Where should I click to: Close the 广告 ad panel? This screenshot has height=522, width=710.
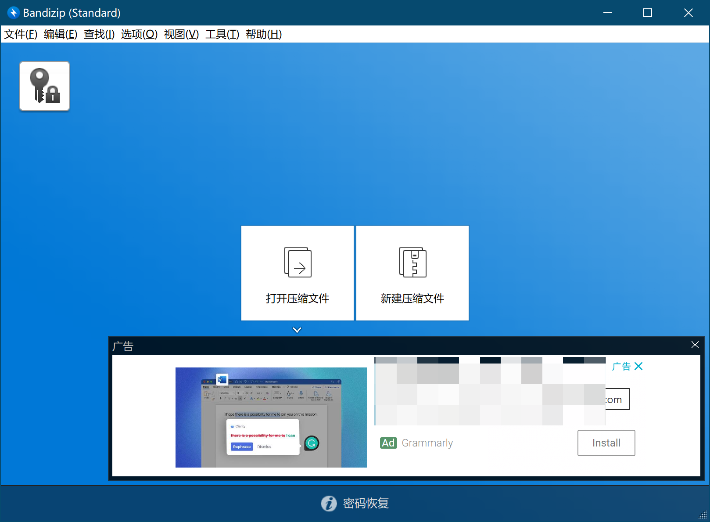(x=695, y=345)
